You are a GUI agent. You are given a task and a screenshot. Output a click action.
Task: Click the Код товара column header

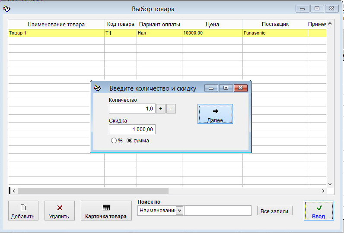(121, 24)
